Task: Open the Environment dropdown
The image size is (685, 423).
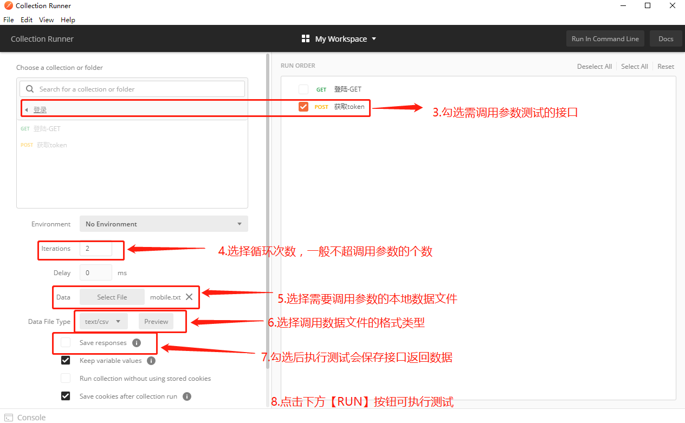Action: coord(164,224)
